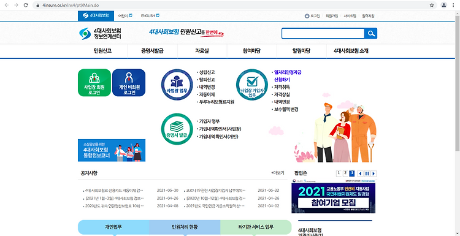Click the 탈퇴신고 link
Image resolution: width=460 pixels, height=236 pixels.
(x=207, y=80)
